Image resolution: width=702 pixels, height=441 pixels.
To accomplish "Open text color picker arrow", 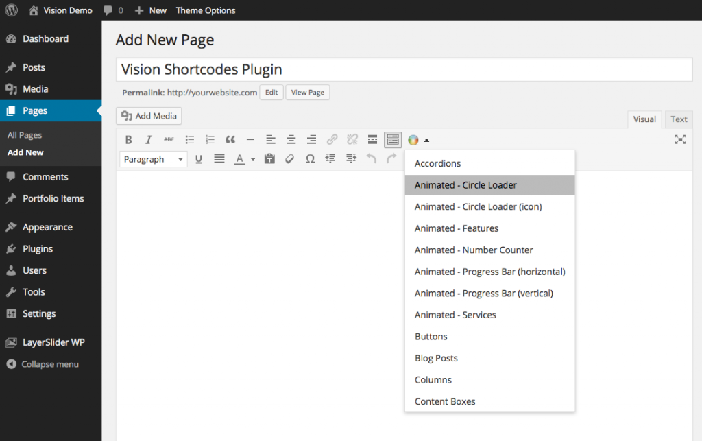I will click(x=253, y=159).
